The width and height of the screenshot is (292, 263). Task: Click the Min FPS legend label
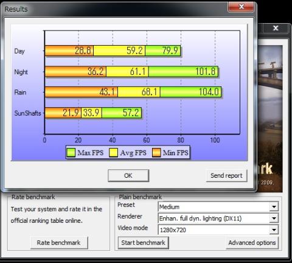click(176, 153)
